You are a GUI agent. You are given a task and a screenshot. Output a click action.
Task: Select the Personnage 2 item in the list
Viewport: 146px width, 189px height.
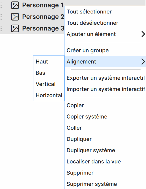32,17
